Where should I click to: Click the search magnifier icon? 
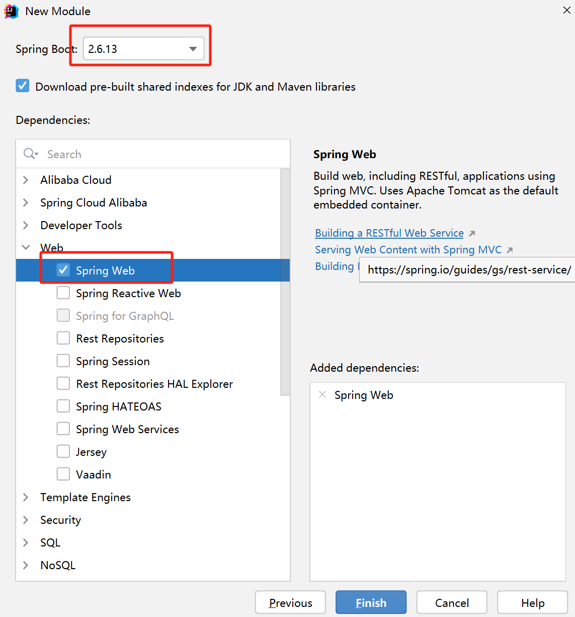tap(31, 154)
